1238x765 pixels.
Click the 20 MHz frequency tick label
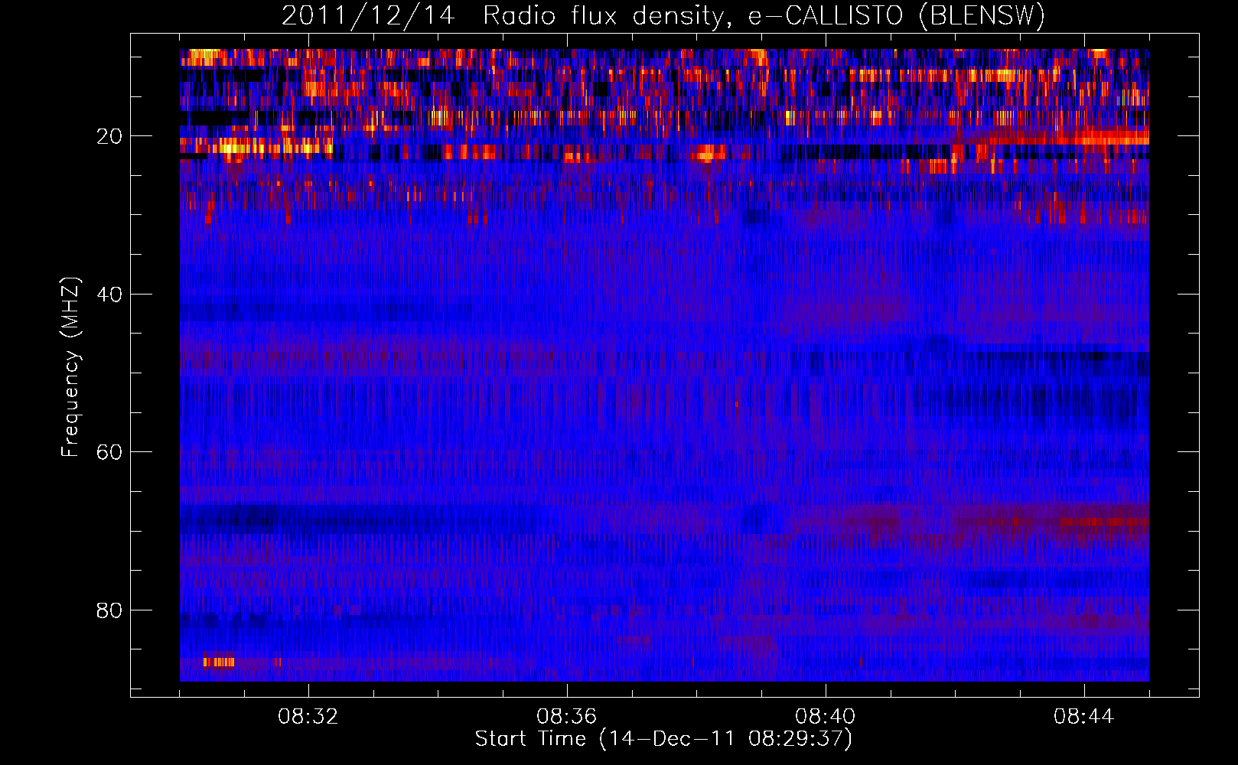109,136
